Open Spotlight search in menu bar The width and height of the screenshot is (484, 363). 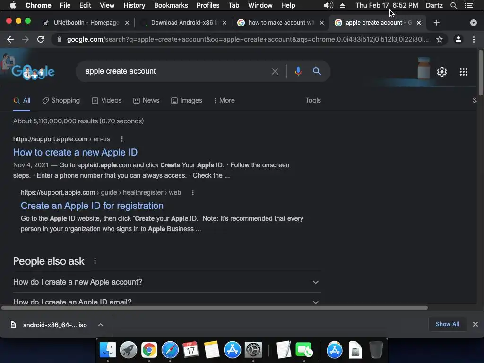pos(453,5)
